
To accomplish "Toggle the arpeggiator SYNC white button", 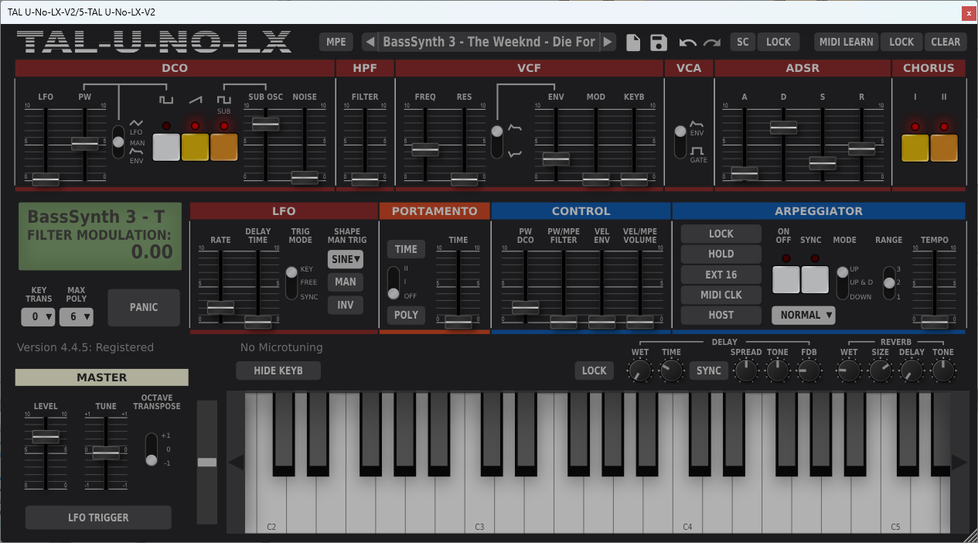I will coord(815,279).
